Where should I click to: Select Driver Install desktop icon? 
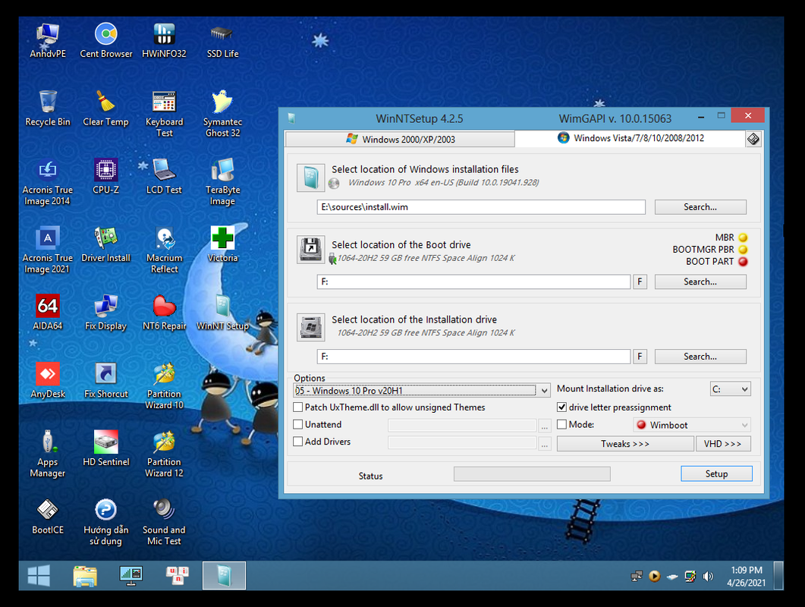tap(105, 244)
